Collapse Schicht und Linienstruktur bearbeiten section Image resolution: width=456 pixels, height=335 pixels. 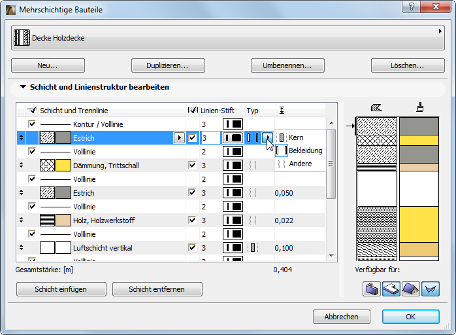tap(24, 87)
